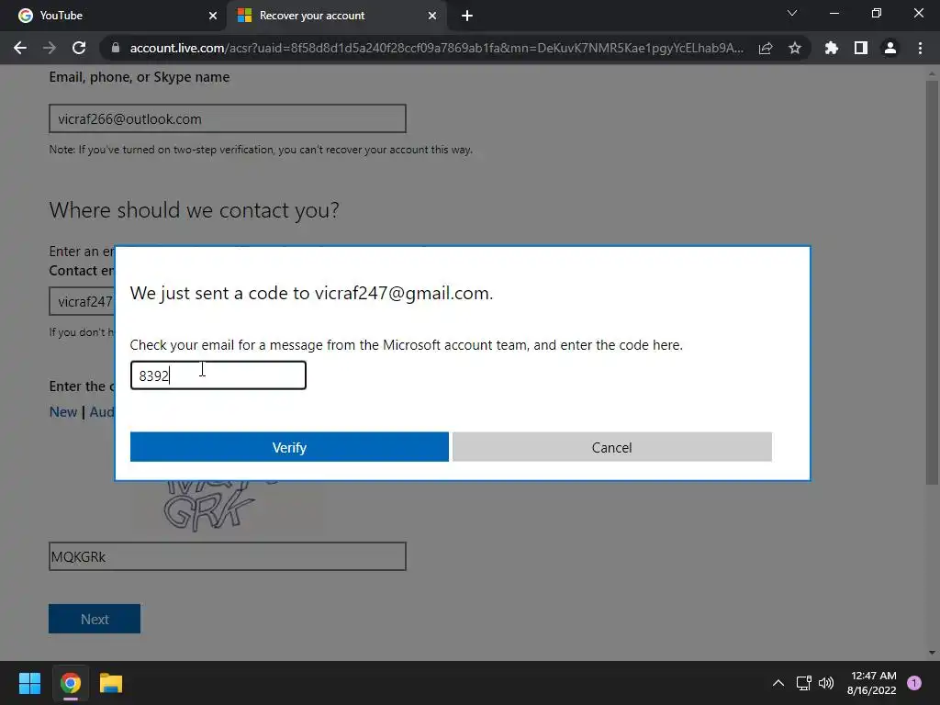940x705 pixels.
Task: Click the Chrome taskbar icon
Action: (70, 683)
